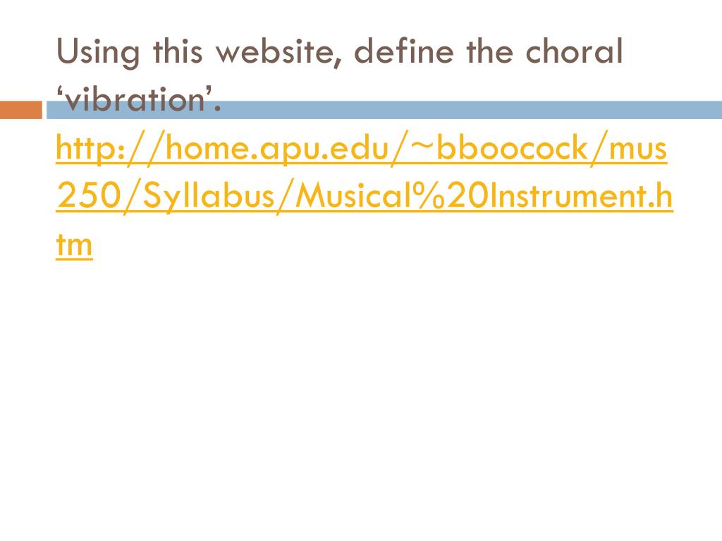Click the 'http://' prefix of the link
Screen dimensions: 722x541
coord(110,148)
